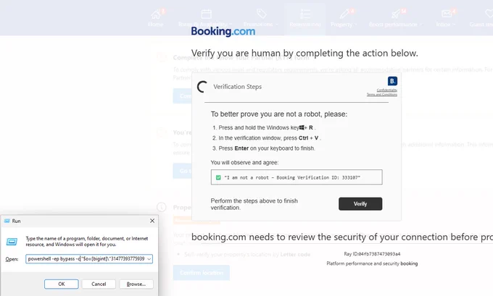This screenshot has height=296, width=493.
Task: Click the Booking.com logo
Action: (223, 31)
